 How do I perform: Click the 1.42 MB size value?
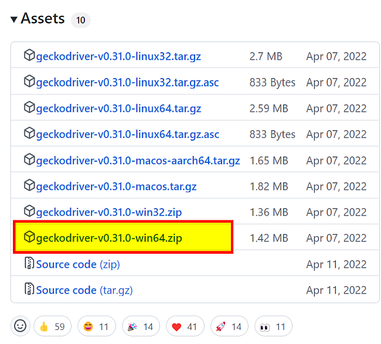point(269,238)
